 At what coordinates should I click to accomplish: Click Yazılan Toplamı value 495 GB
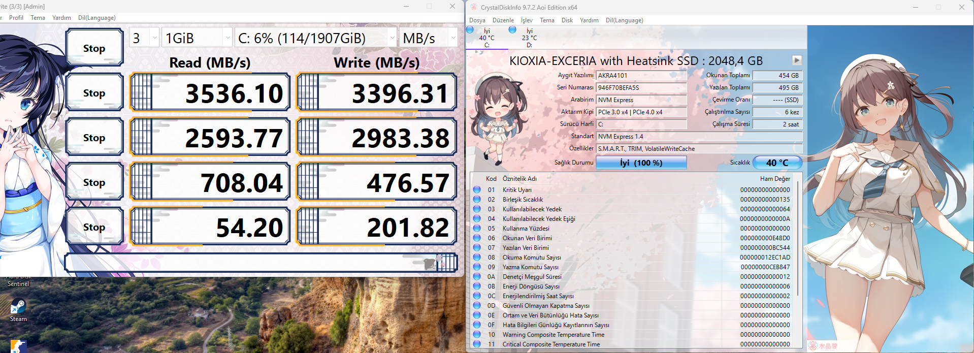(x=777, y=87)
